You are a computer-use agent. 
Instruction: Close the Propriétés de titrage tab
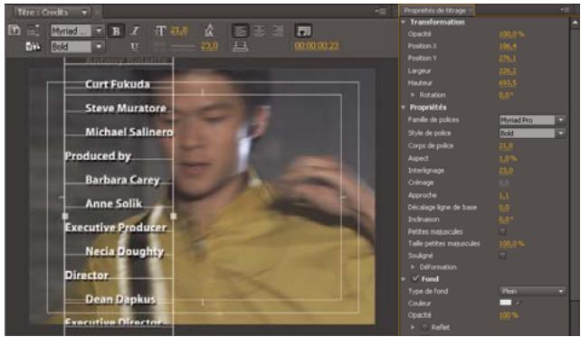pyautogui.click(x=470, y=11)
